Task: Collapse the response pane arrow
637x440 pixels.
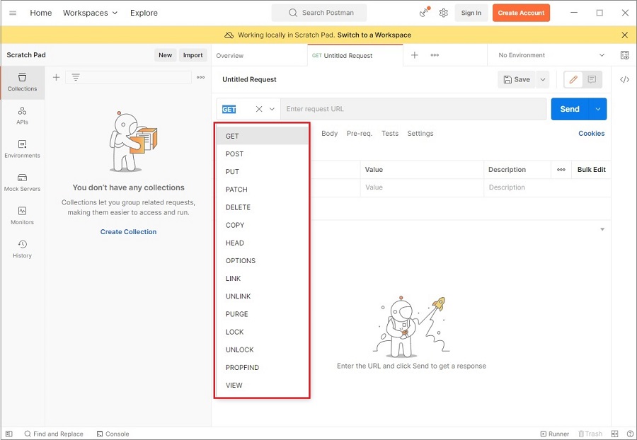Action: [602, 229]
